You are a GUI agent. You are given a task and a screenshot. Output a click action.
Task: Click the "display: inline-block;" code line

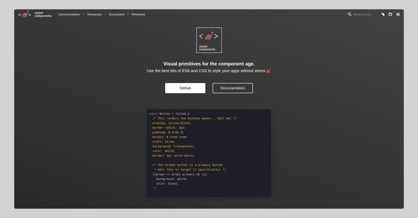click(171, 123)
